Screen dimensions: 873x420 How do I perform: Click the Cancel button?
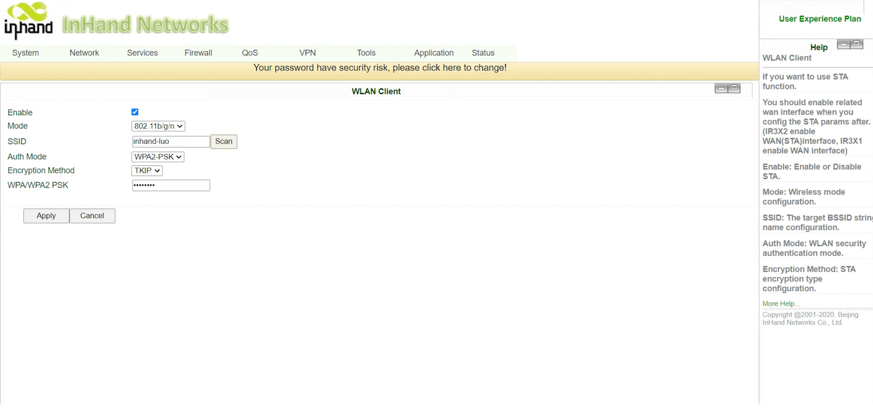point(92,216)
